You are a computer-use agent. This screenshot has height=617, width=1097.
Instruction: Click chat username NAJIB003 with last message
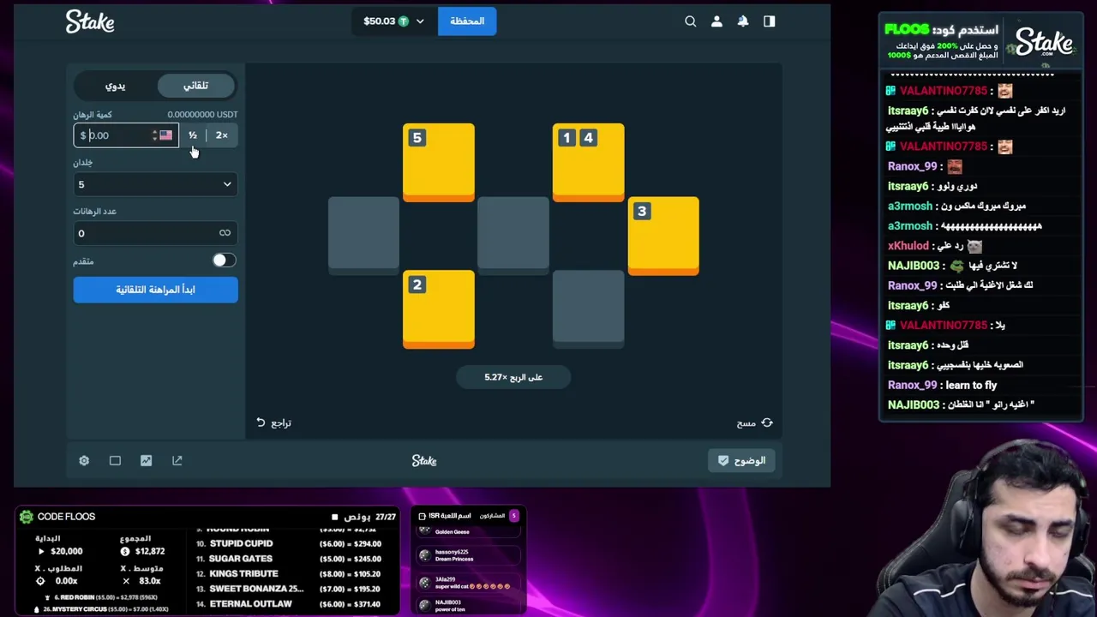914,404
